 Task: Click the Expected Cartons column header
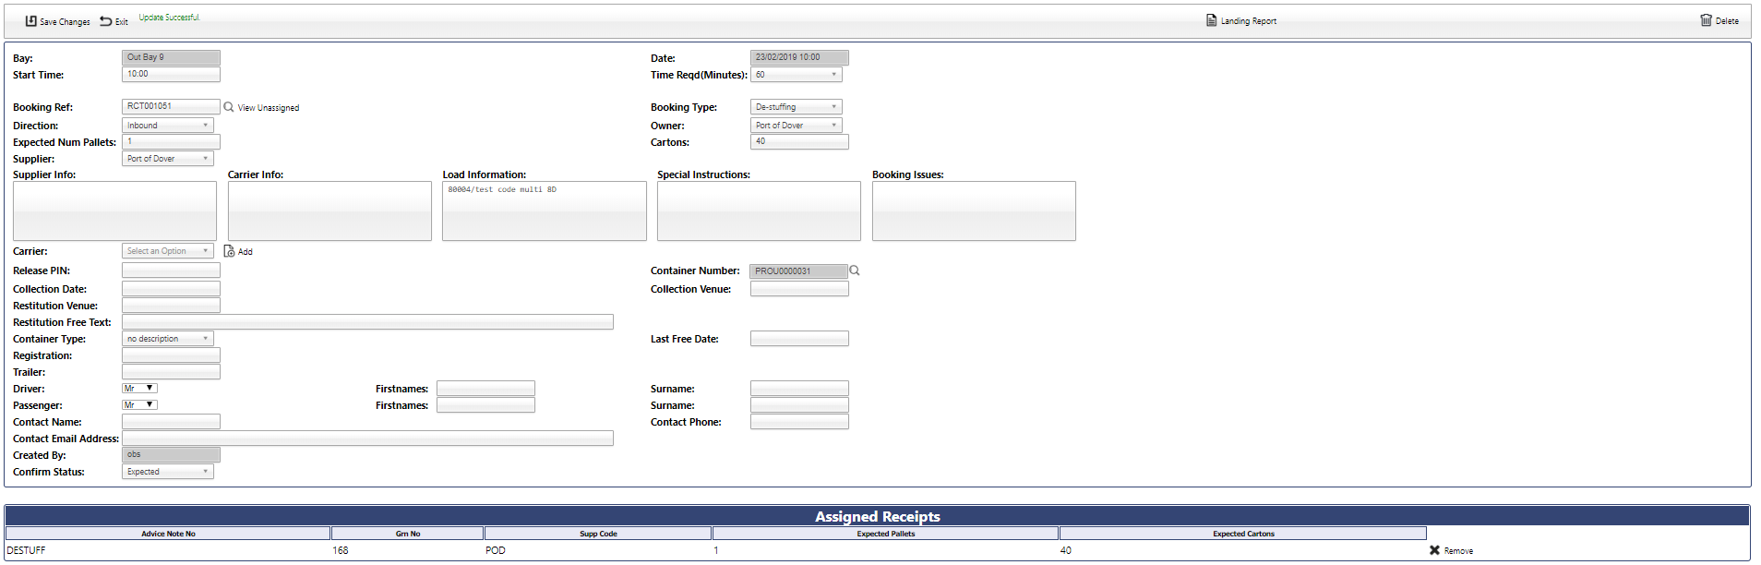tap(1242, 534)
